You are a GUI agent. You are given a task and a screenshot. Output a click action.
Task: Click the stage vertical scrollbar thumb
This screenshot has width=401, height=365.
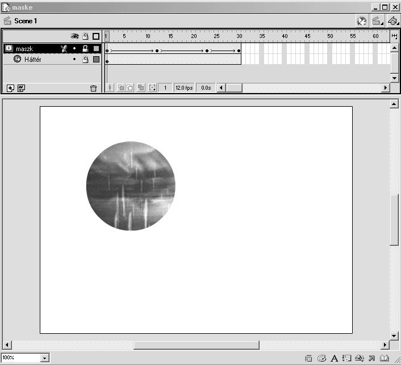pyautogui.click(x=394, y=220)
